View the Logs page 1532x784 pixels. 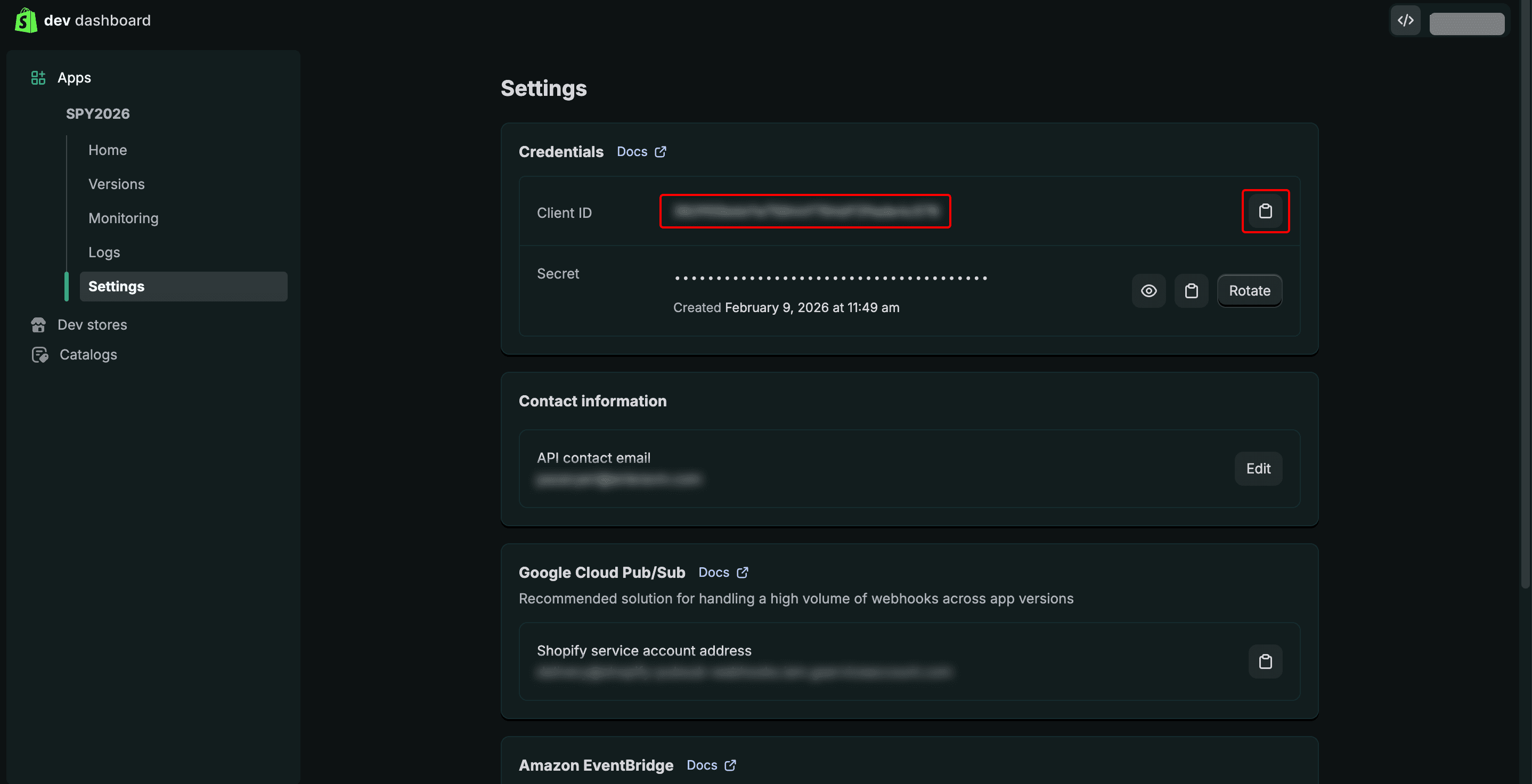pos(104,252)
